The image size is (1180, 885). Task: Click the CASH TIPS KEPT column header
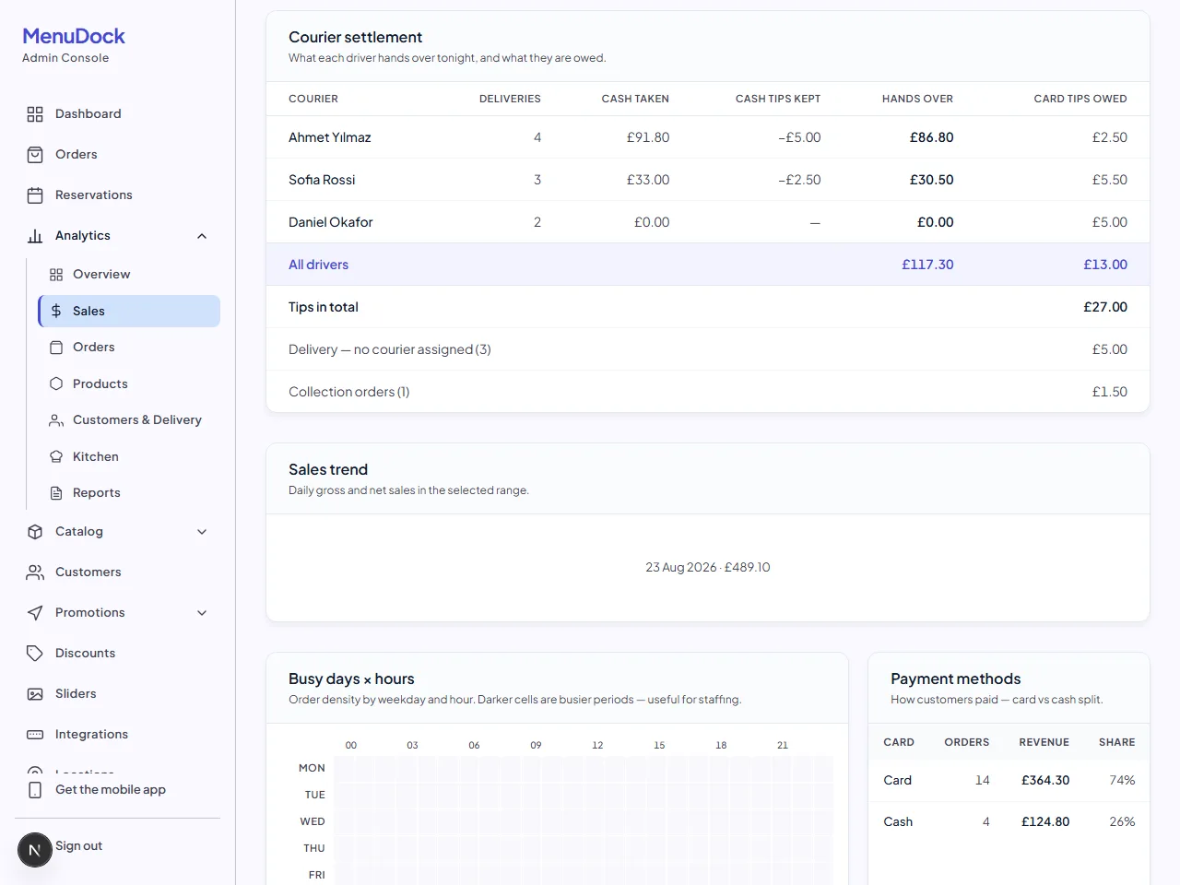[778, 99]
